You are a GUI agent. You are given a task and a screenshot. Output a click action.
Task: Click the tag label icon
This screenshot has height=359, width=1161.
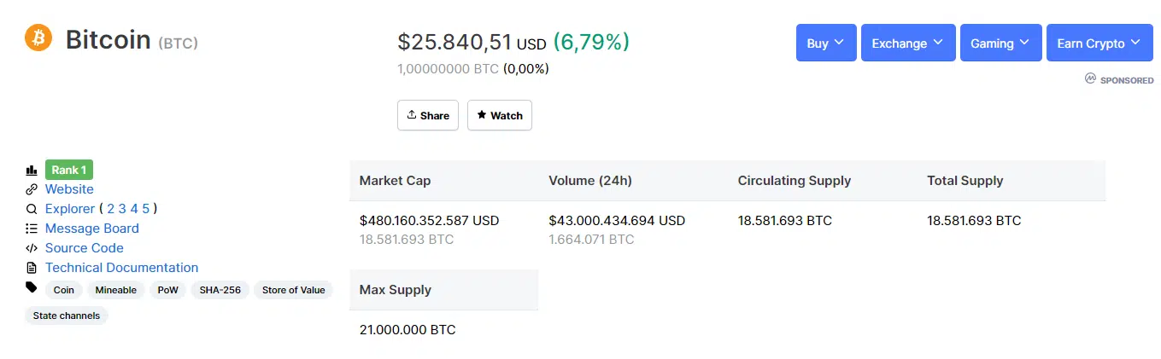[x=32, y=287]
